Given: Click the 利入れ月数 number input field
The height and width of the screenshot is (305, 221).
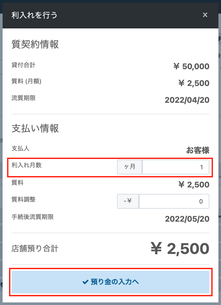Looking at the screenshot, I should [175, 167].
